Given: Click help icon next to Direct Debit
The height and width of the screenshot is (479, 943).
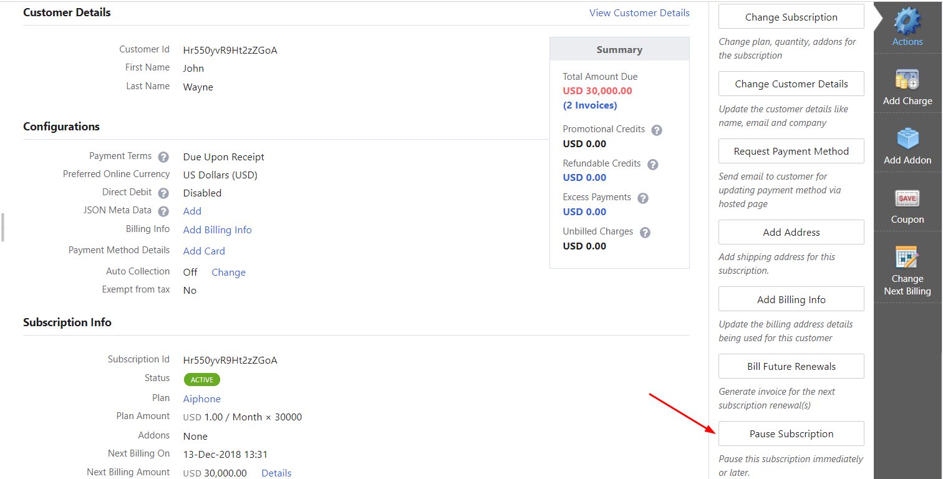Looking at the screenshot, I should pos(163,193).
